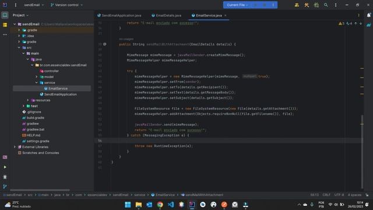The width and height of the screenshot is (373, 210).
Task: Select HELP.md file
Action: point(31,135)
